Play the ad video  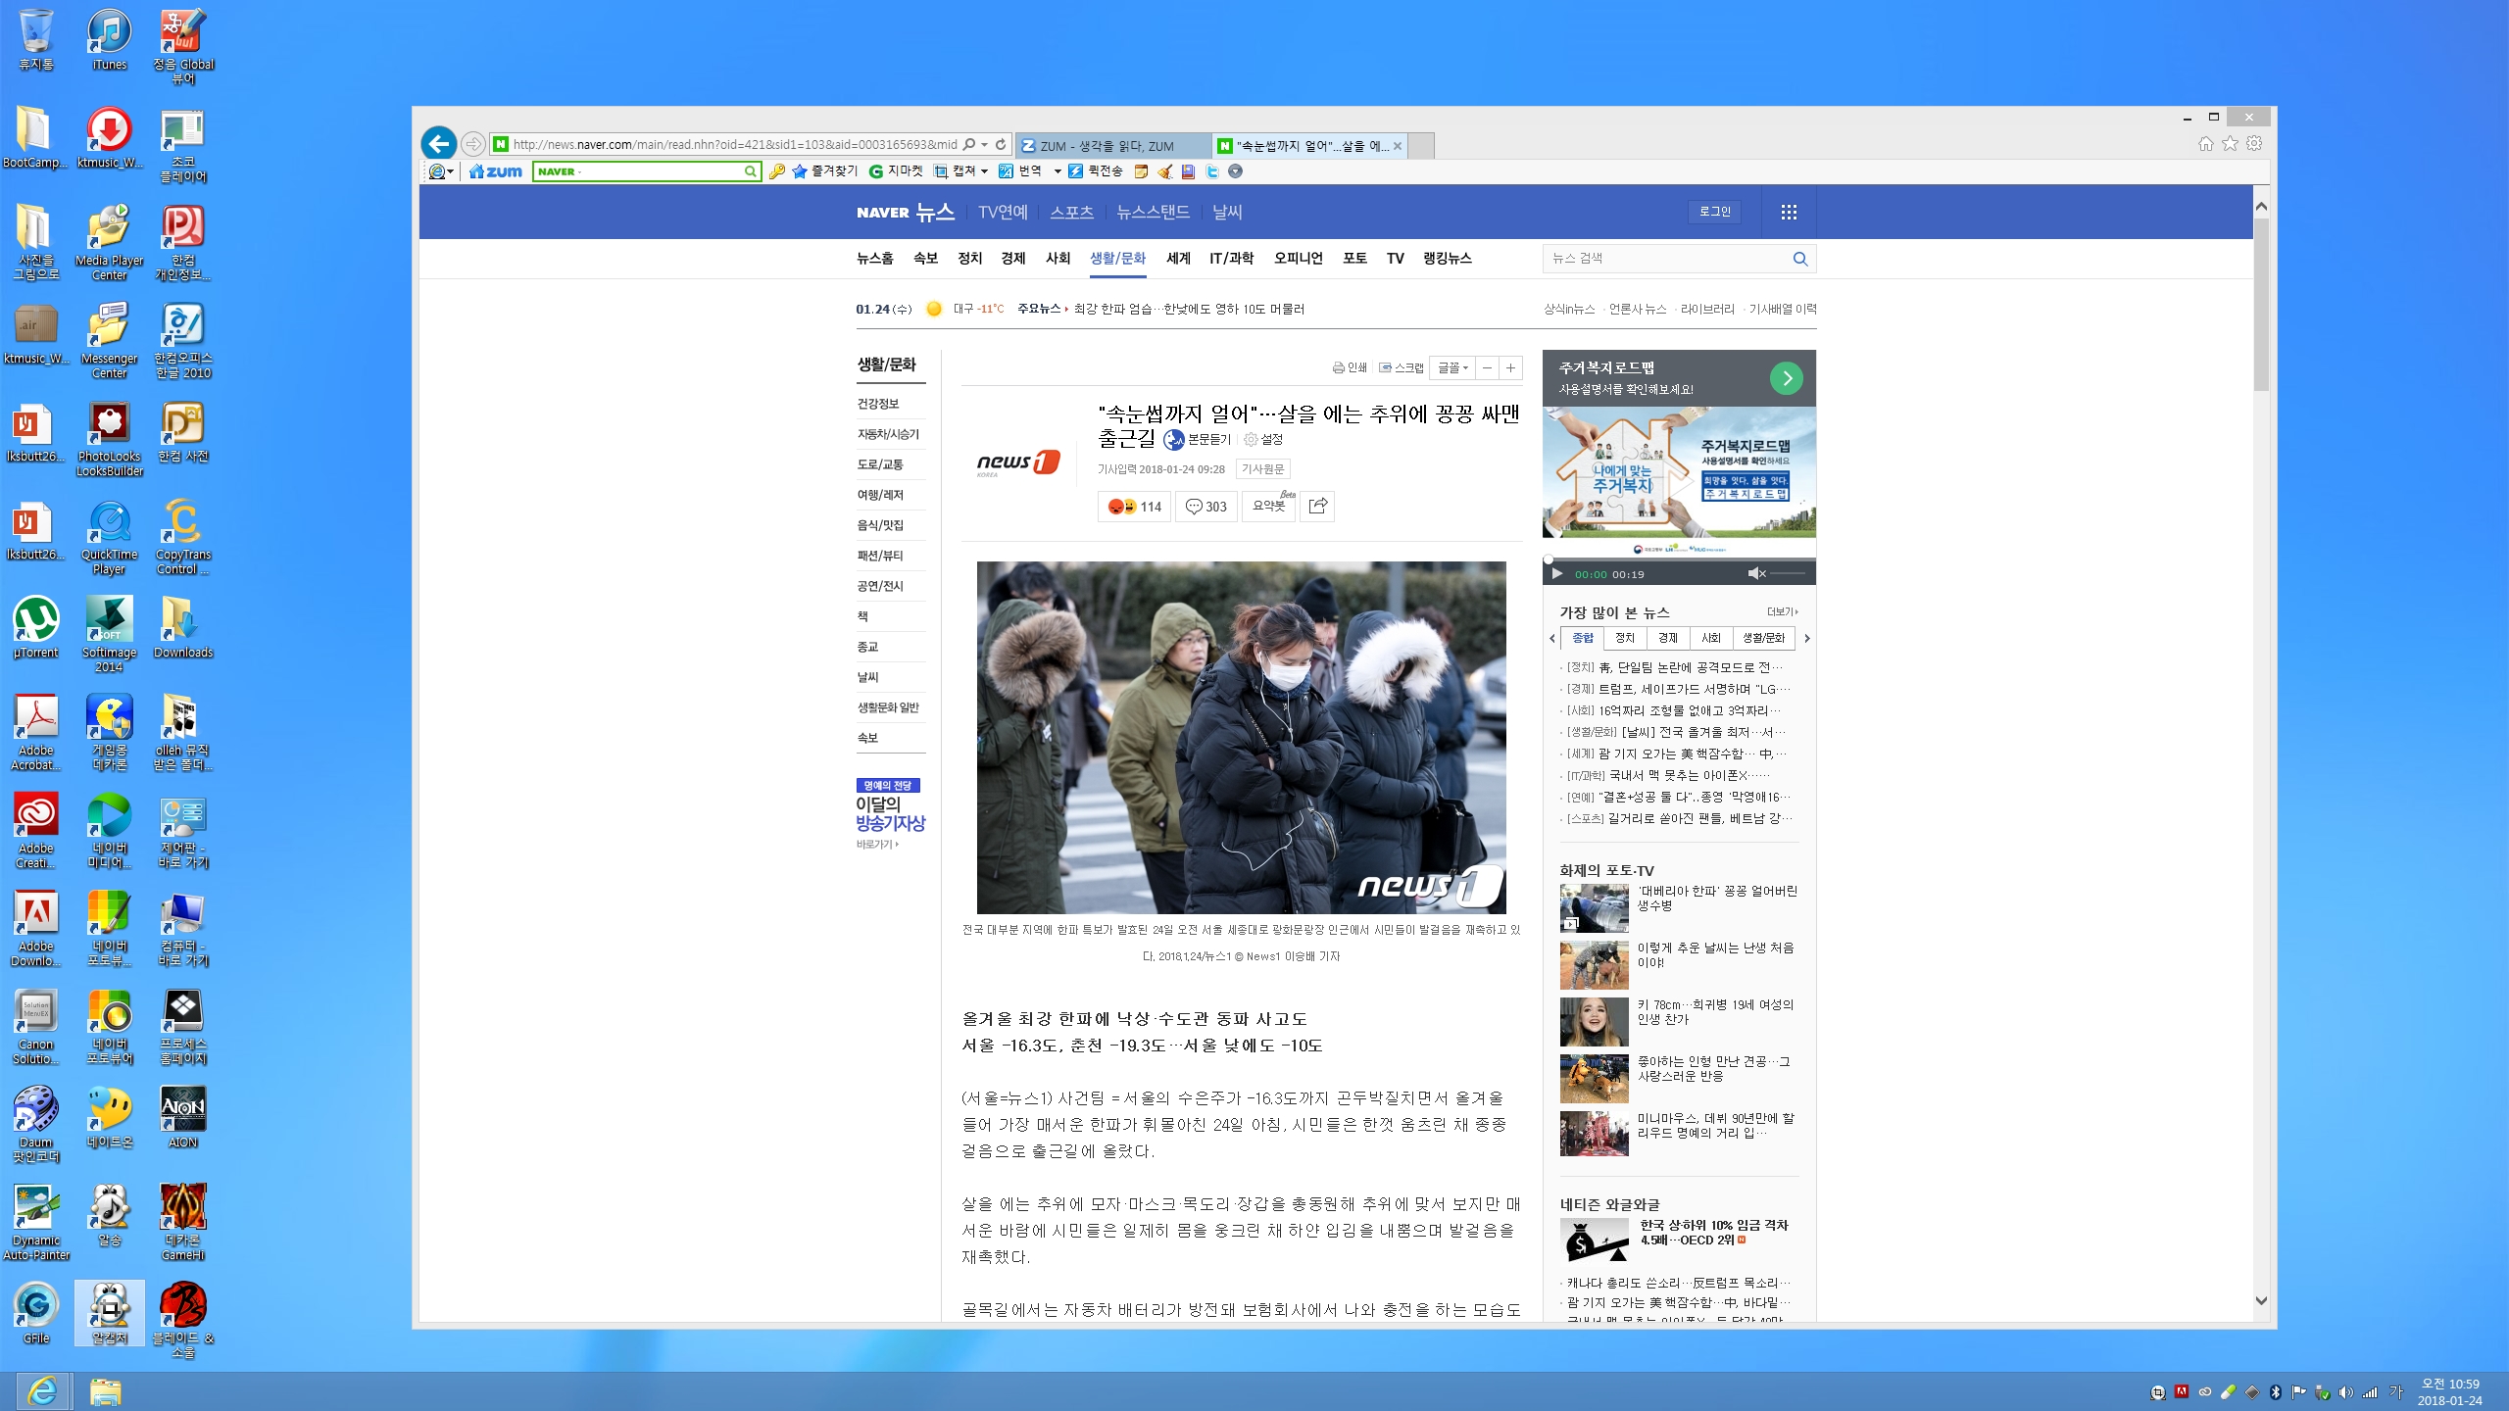(x=1557, y=573)
